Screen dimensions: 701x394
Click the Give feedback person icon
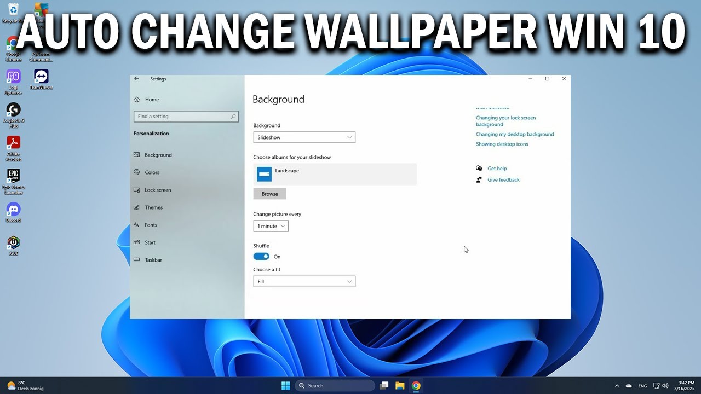pos(479,179)
